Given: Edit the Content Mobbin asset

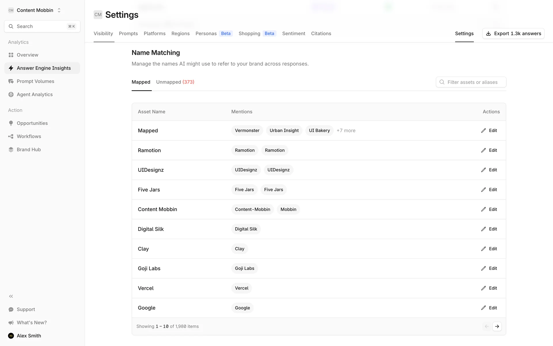Looking at the screenshot, I should pyautogui.click(x=489, y=209).
